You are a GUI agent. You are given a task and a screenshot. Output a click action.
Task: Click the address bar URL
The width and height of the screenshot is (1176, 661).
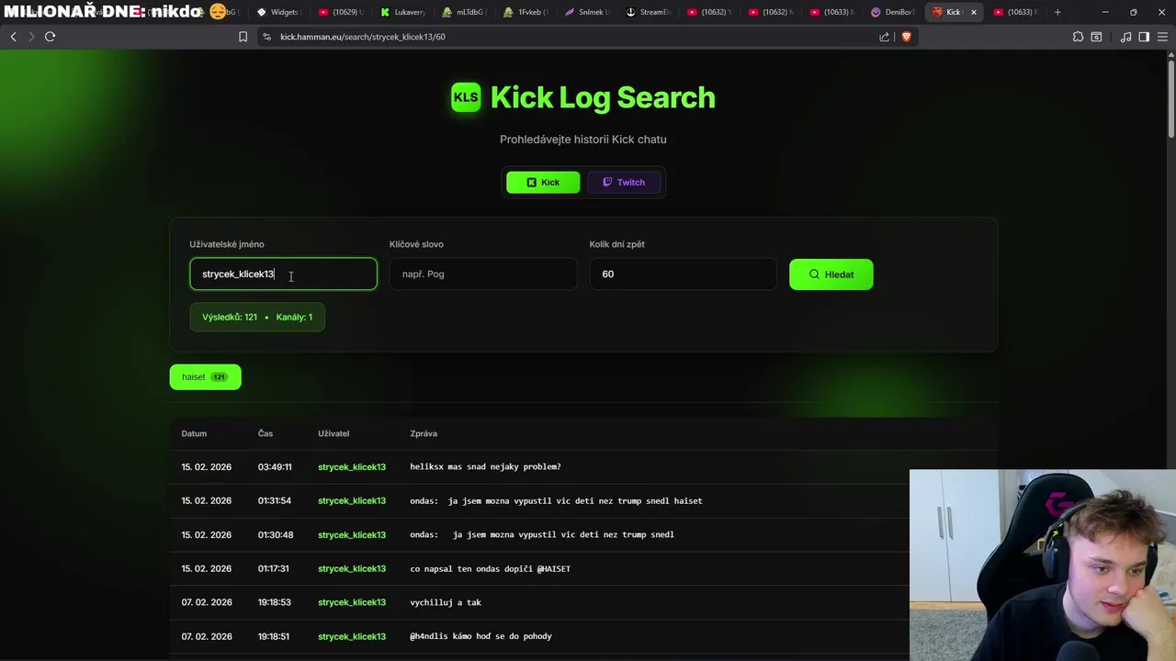363,37
